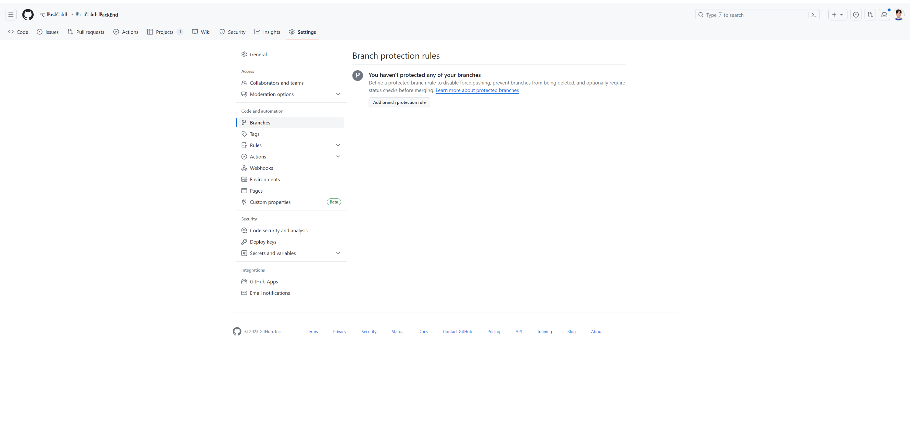Click the user profile avatar
This screenshot has height=440, width=910.
pos(898,15)
